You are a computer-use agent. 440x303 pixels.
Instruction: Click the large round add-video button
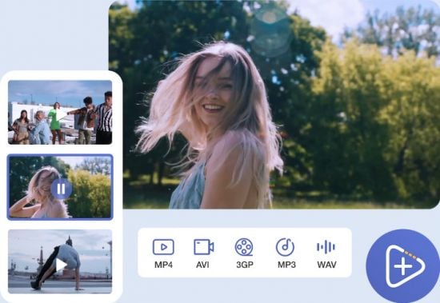pos(403,266)
